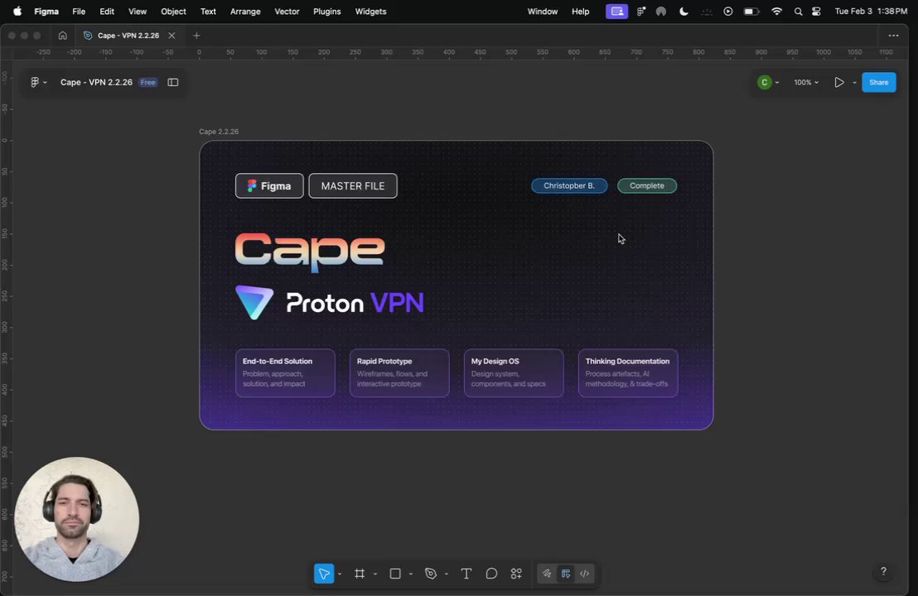918x596 pixels.
Task: Open the Help menu
Action: (580, 11)
